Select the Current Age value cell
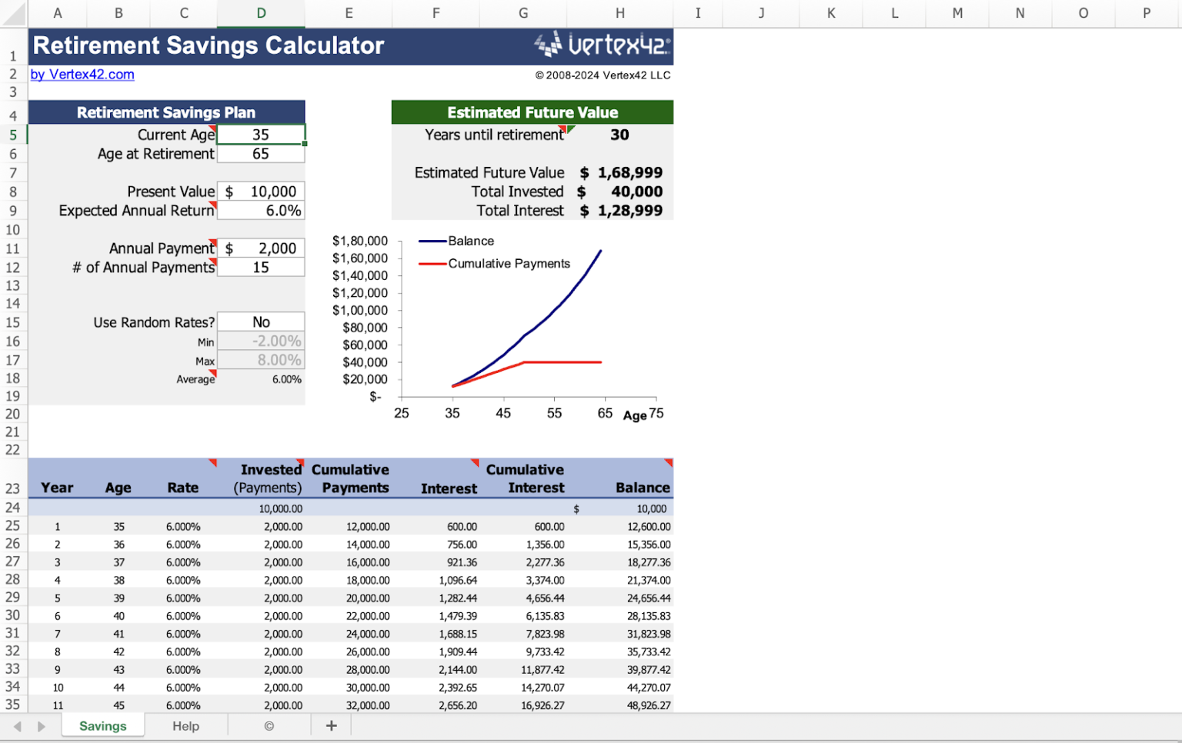This screenshot has height=743, width=1182. click(261, 134)
